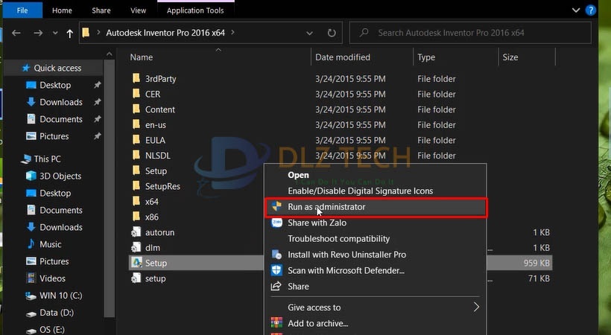This screenshot has width=611, height=335.
Task: Open OS (E:) drive
Action: tap(52, 330)
